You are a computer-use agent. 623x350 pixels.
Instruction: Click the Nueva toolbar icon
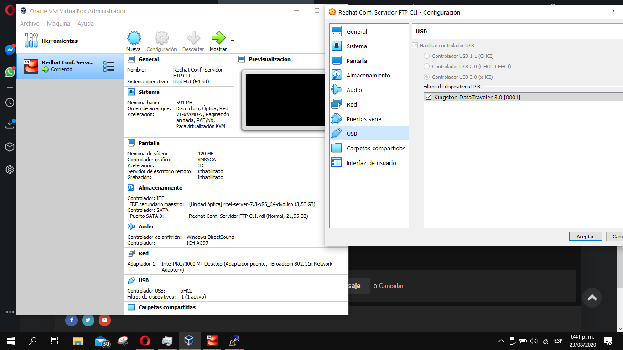[x=134, y=38]
